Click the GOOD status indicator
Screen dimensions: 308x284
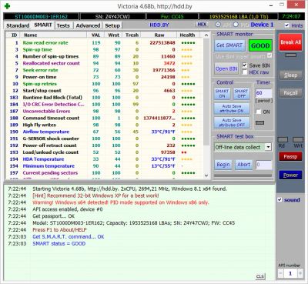pyautogui.click(x=260, y=45)
